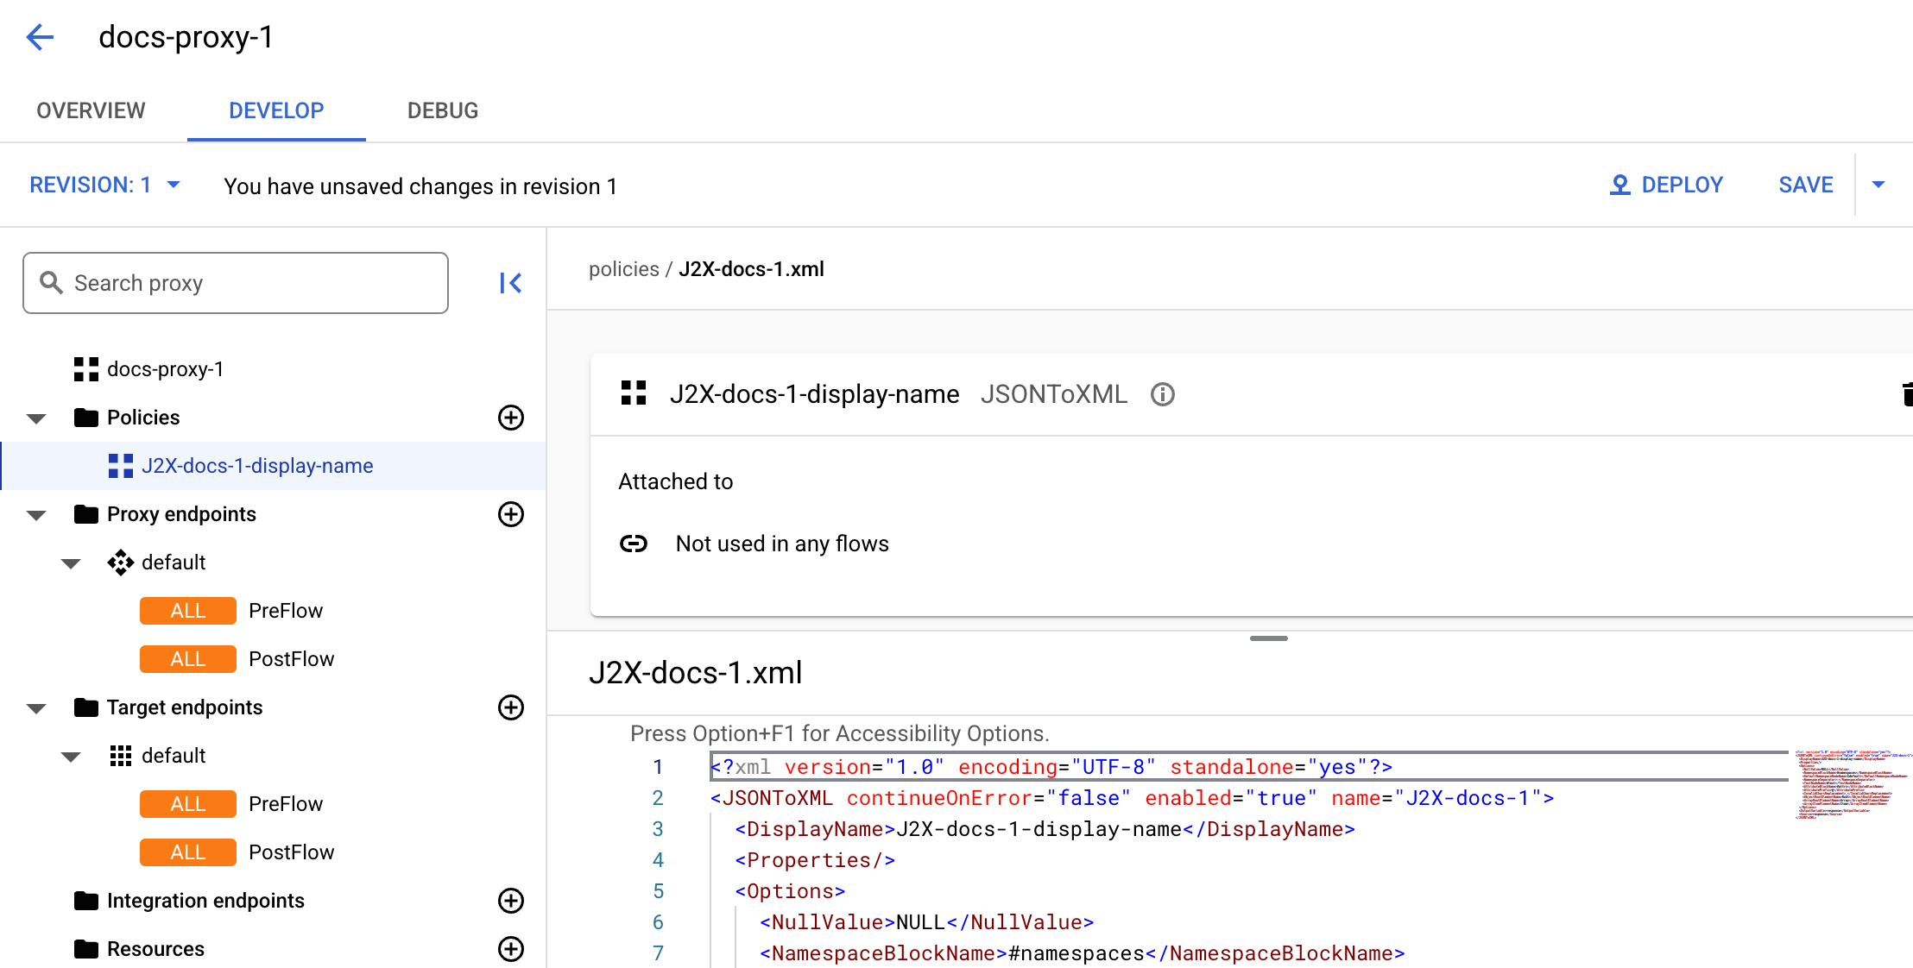This screenshot has width=1913, height=968.
Task: Add a new policy with the plus icon
Action: click(x=511, y=418)
